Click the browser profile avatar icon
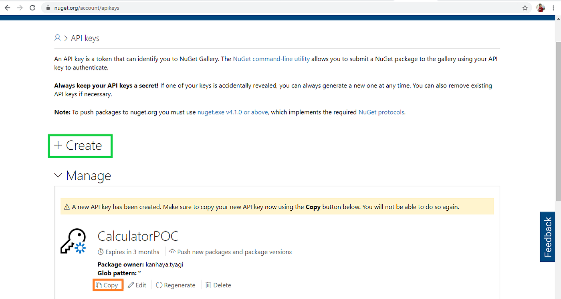 [x=540, y=7]
